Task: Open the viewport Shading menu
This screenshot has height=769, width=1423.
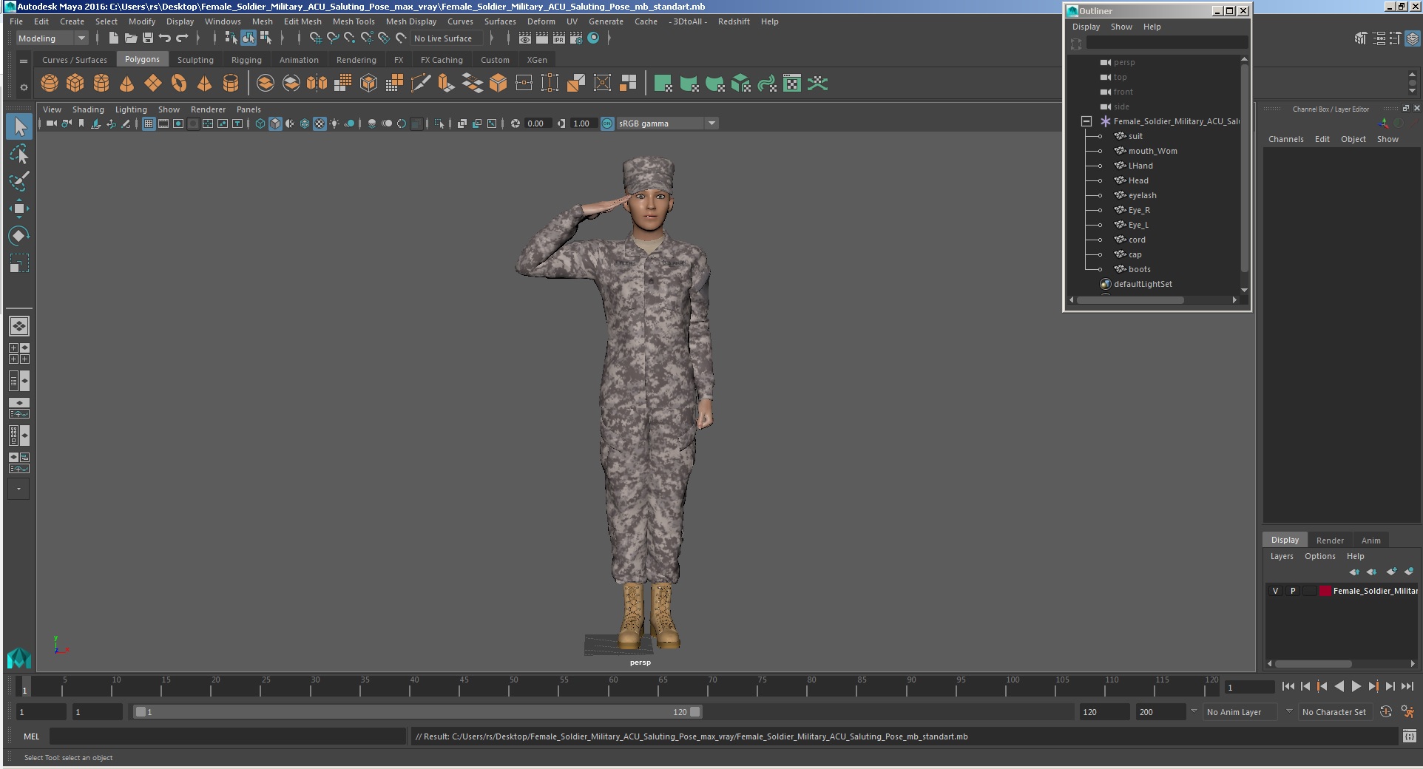Action: coord(88,109)
